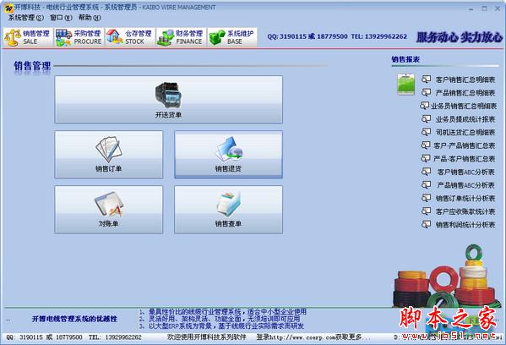The width and height of the screenshot is (506, 345).
Task: Open 销售订单统计分析表 report
Action: coord(465,199)
